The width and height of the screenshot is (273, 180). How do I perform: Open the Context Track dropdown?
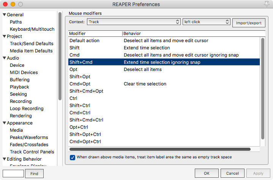134,22
